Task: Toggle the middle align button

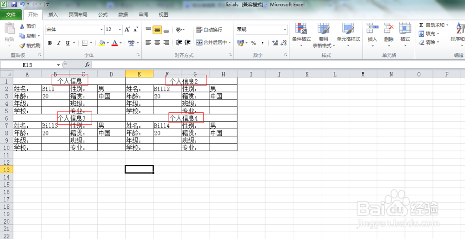Action: coord(157,30)
